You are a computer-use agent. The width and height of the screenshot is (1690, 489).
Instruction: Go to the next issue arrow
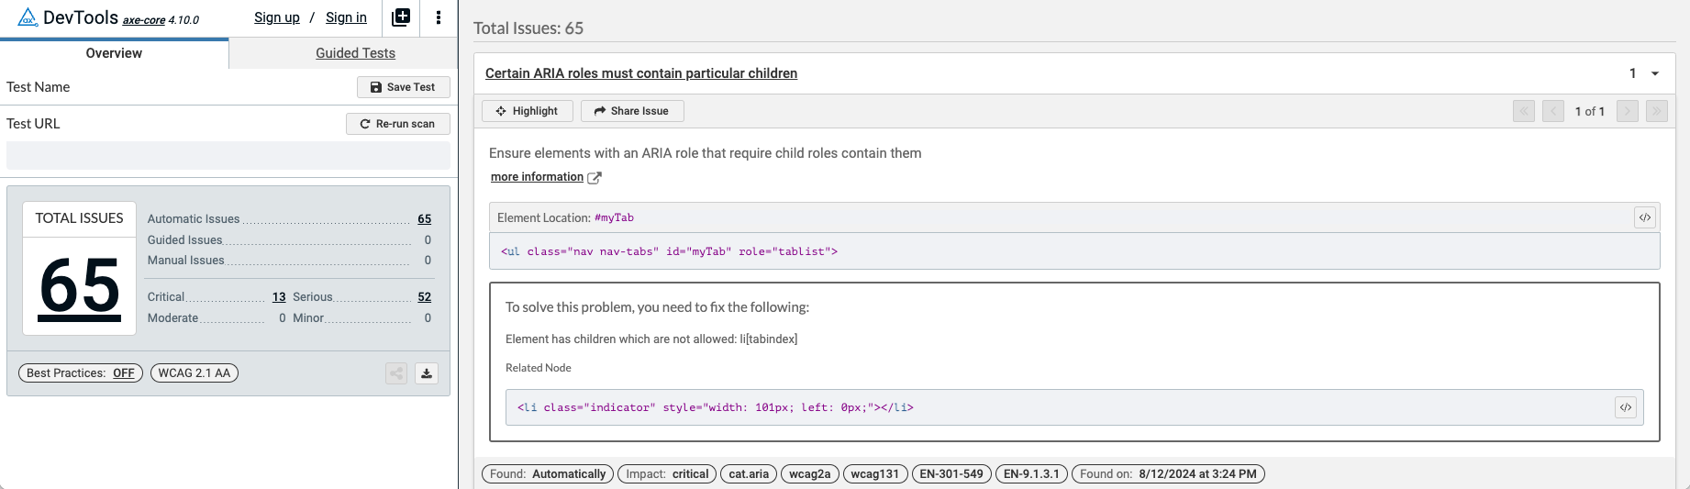pos(1628,111)
